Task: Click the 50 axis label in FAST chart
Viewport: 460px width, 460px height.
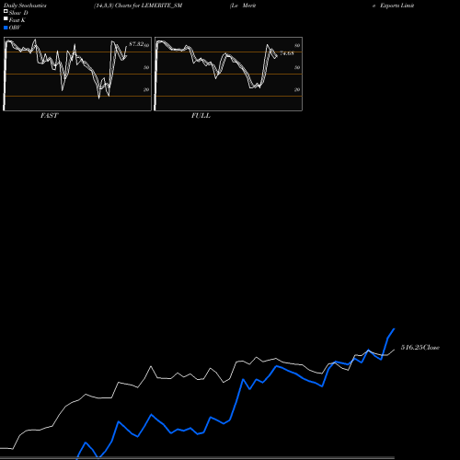Action: pos(146,67)
